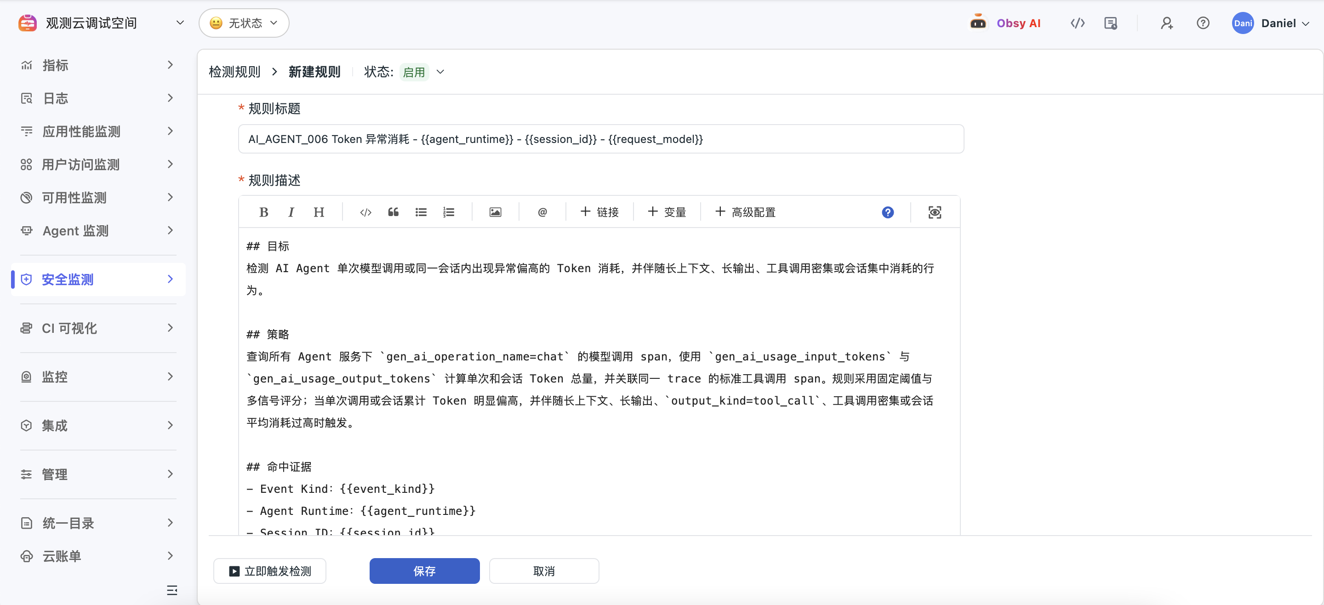Expand the 可用性监测 chevron
Viewport: 1324px width, 605px height.
click(x=170, y=197)
